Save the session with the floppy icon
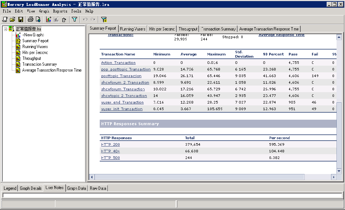Screen dimensions: 345x210 coord(21,19)
